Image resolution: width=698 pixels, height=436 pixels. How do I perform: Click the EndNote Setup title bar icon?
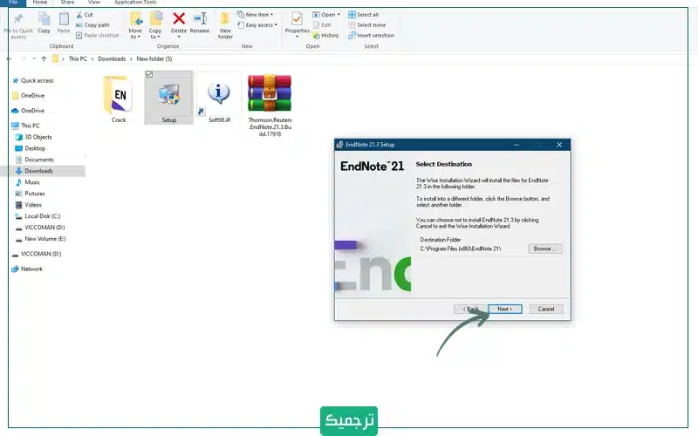pyautogui.click(x=340, y=145)
